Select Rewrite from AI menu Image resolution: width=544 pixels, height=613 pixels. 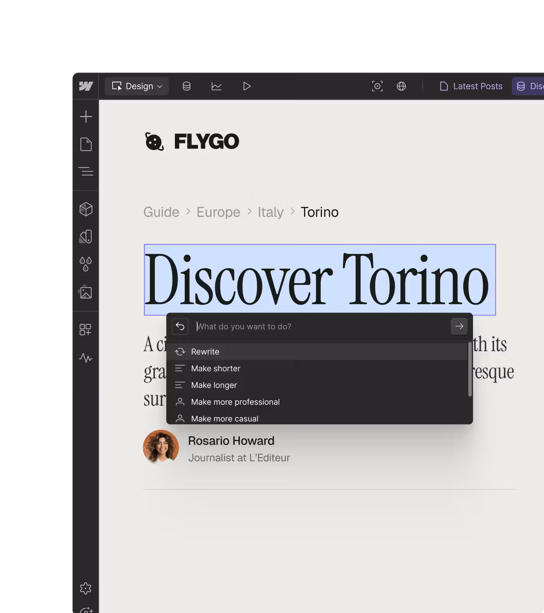205,352
